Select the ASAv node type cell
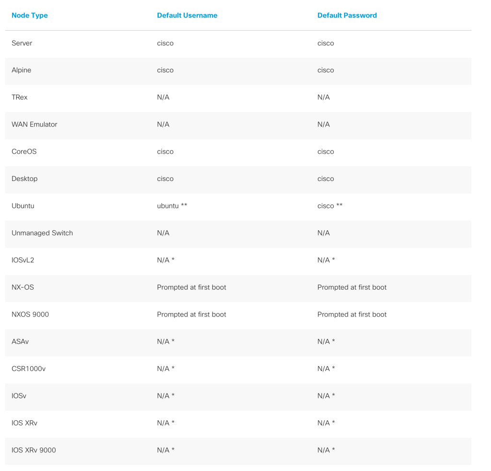 [20, 341]
